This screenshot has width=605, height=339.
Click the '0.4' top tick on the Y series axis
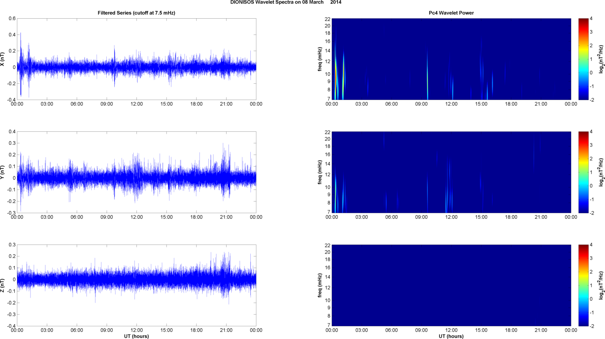click(12, 132)
